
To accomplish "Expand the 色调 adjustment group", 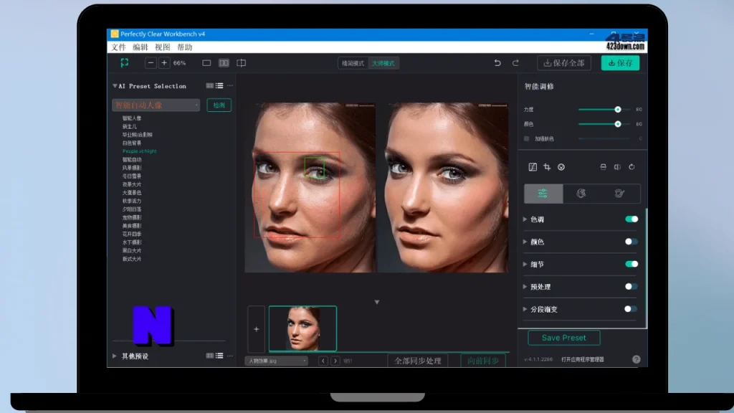I will click(525, 219).
